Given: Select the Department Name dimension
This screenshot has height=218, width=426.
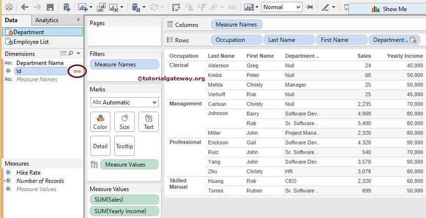Looking at the screenshot, I should tap(40, 63).
